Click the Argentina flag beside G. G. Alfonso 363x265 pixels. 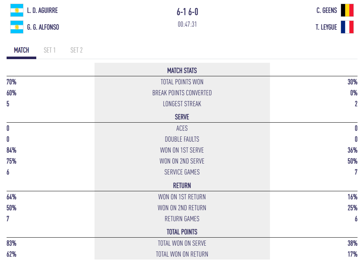click(x=17, y=27)
